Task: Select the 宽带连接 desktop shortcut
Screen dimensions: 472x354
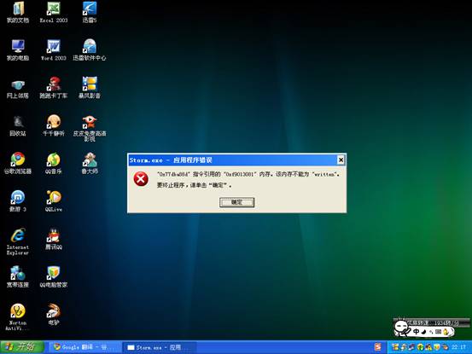Action: point(18,277)
